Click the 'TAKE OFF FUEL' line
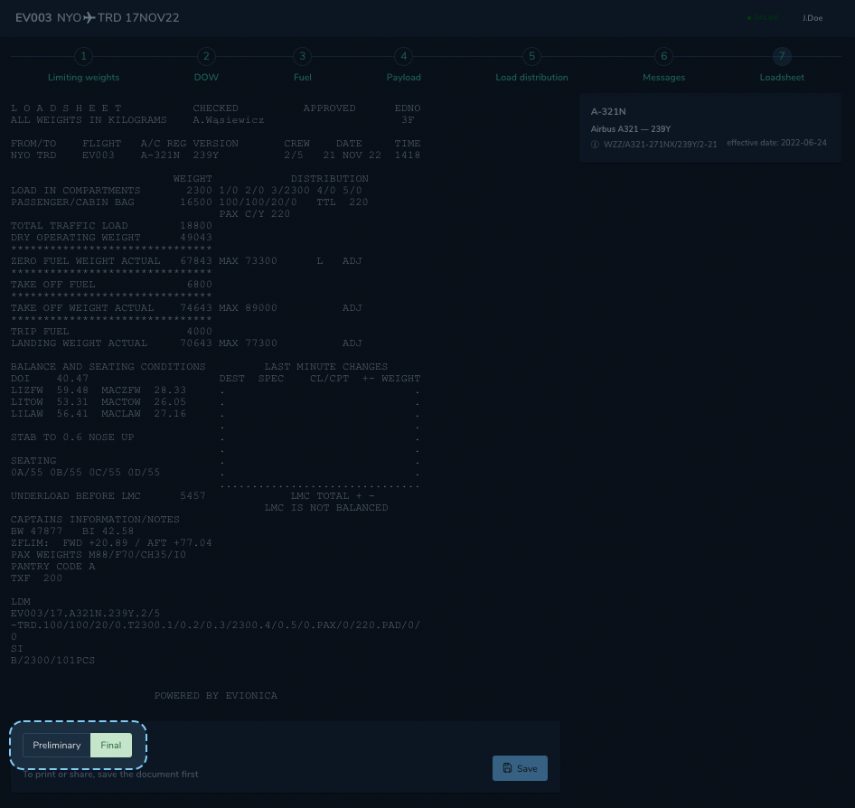This screenshot has width=855, height=808. click(x=111, y=285)
